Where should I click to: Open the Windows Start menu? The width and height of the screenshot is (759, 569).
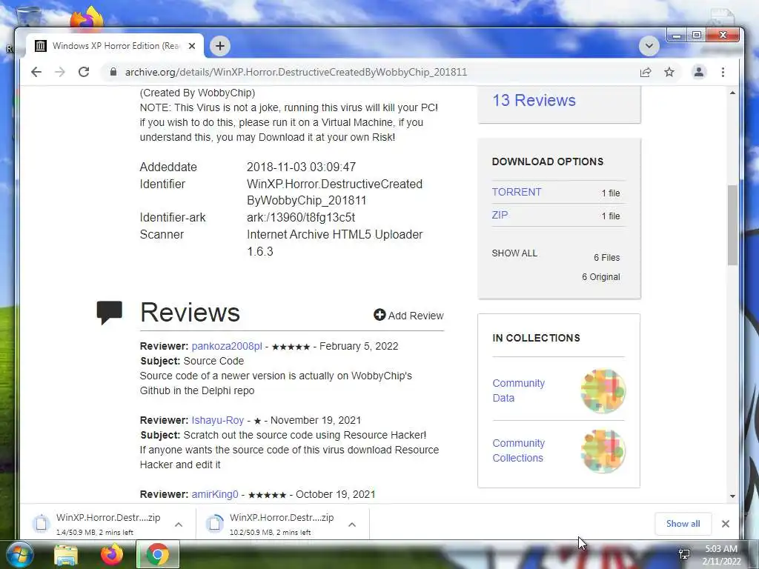tap(19, 554)
